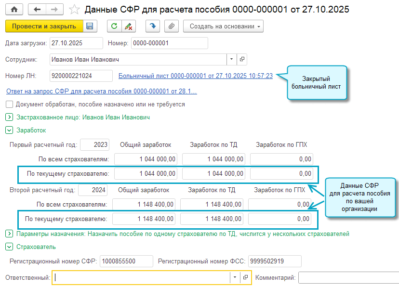Screen dimensions: 399x287
Task: Go back using the left arrow button
Action: pyautogui.click(x=37, y=9)
